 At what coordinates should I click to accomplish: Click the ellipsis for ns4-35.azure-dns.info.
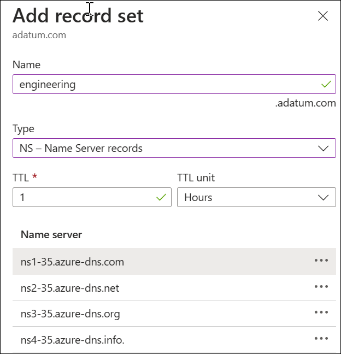pyautogui.click(x=321, y=339)
